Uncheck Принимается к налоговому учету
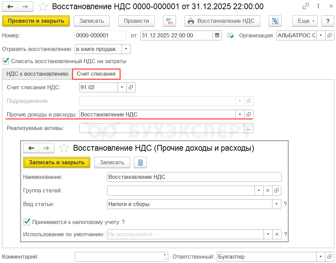This screenshot has width=336, height=263. 27,222
